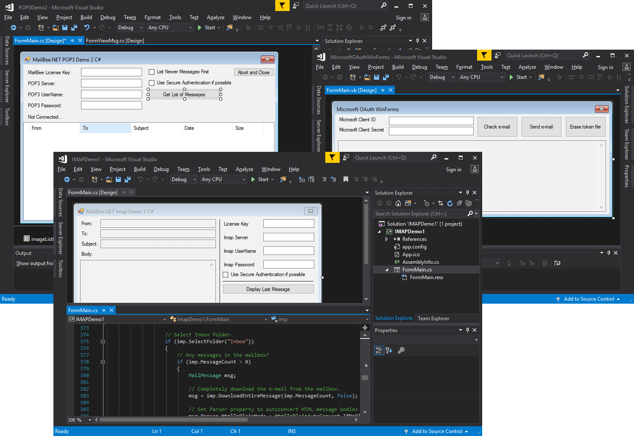Image resolution: width=634 pixels, height=436 pixels.
Task: Click notifications flag in POP3Demo2 title bar
Action: coord(282,6)
